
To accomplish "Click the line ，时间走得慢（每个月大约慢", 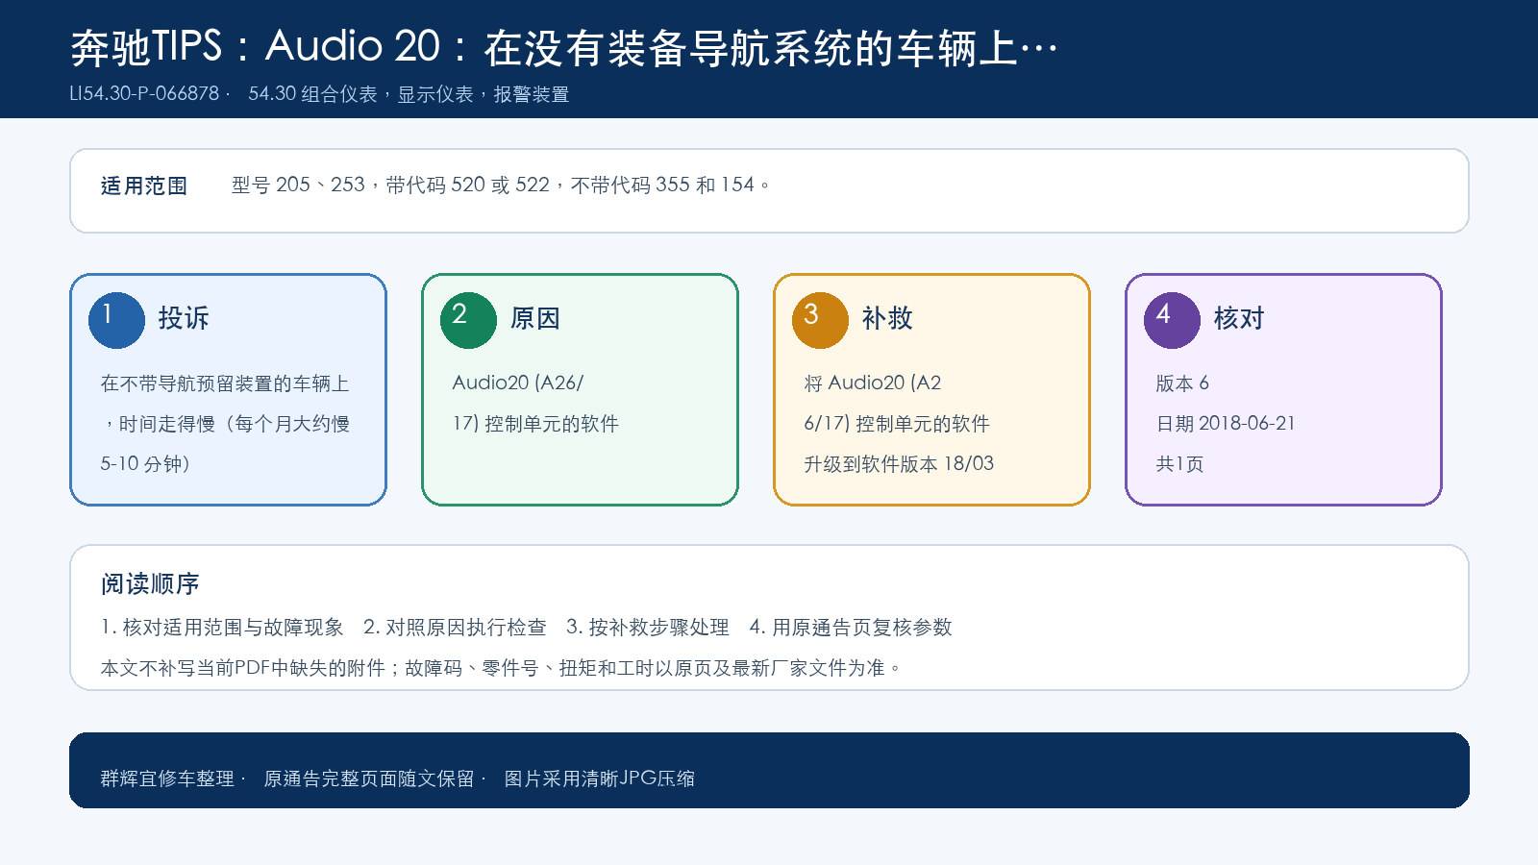I will point(225,424).
